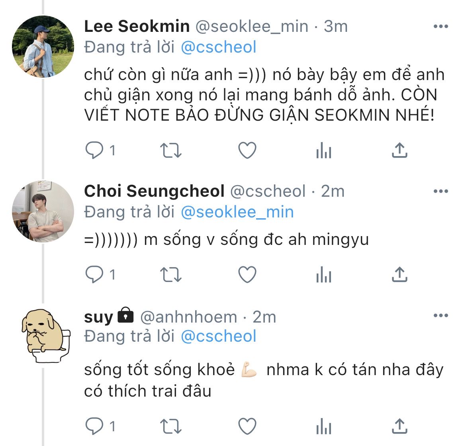Open the @cscheol mention in Seokmin's reply
The width and height of the screenshot is (466, 446).
pos(218,47)
